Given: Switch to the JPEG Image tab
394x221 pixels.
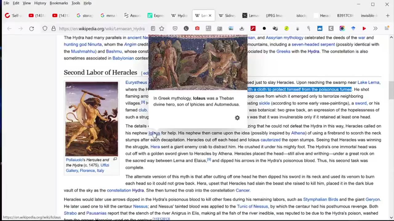Looking at the screenshot, I should click(275, 15).
